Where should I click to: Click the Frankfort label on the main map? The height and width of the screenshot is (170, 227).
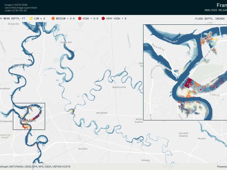click(28, 121)
